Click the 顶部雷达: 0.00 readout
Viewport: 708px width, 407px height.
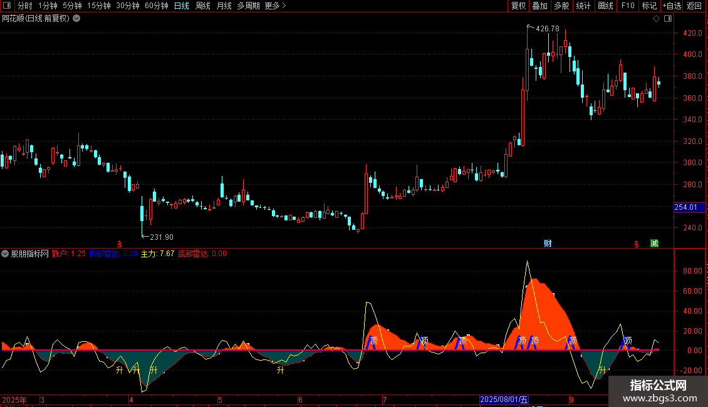point(113,254)
